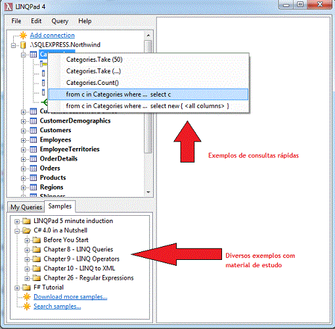Collapse the C# 4.0 in a Nutshell folder
Viewport: 335px width, 329px height.
17,231
